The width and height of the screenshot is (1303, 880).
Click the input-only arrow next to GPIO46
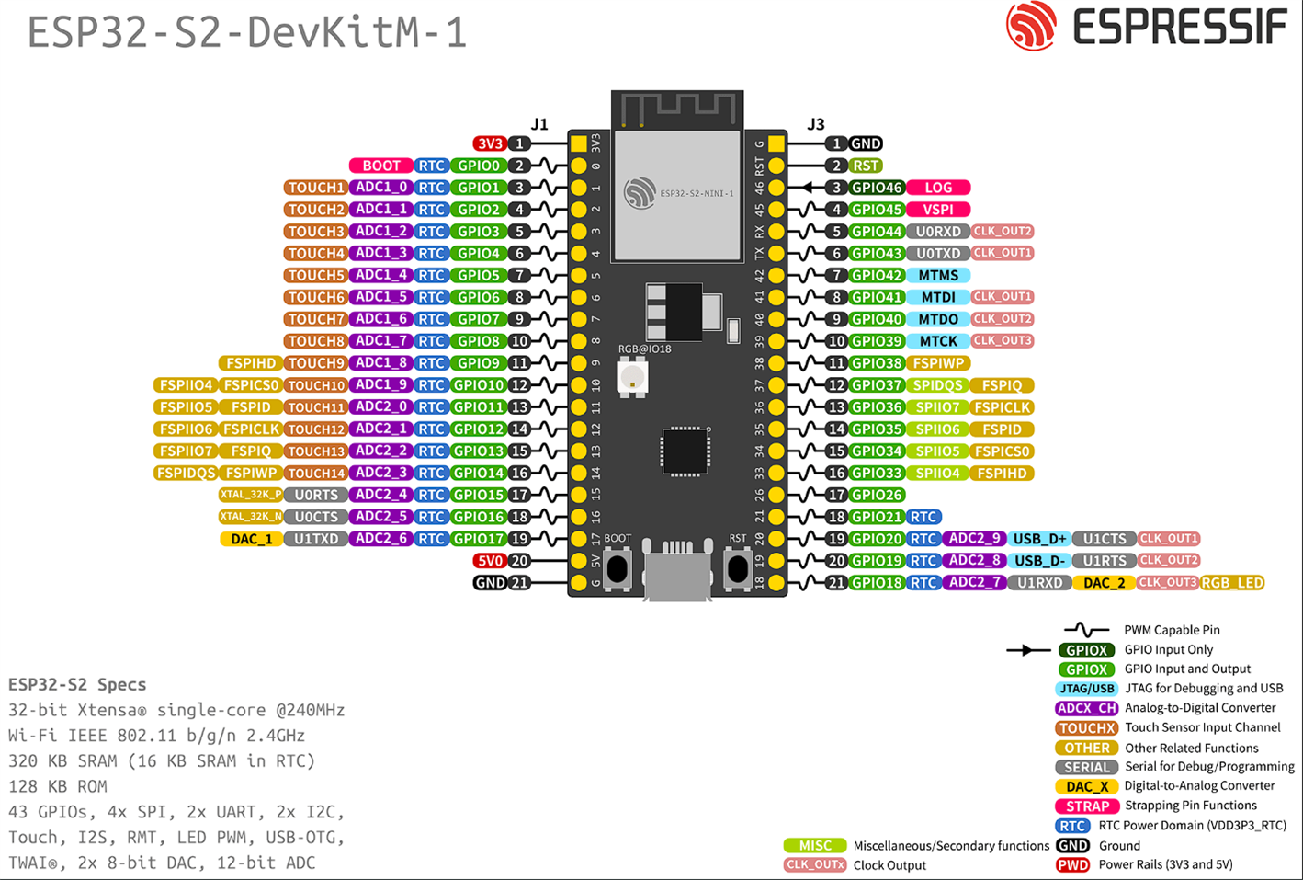coord(810,188)
